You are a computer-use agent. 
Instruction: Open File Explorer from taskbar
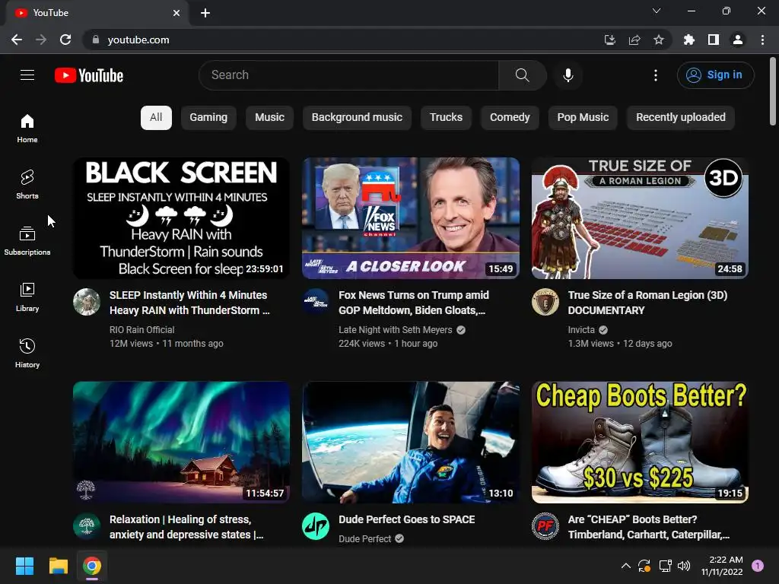click(x=58, y=566)
